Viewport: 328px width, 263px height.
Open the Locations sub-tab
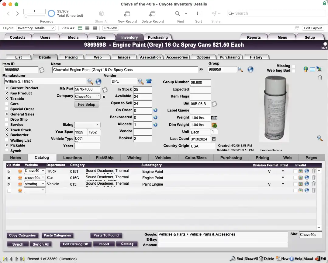[x=72, y=158]
